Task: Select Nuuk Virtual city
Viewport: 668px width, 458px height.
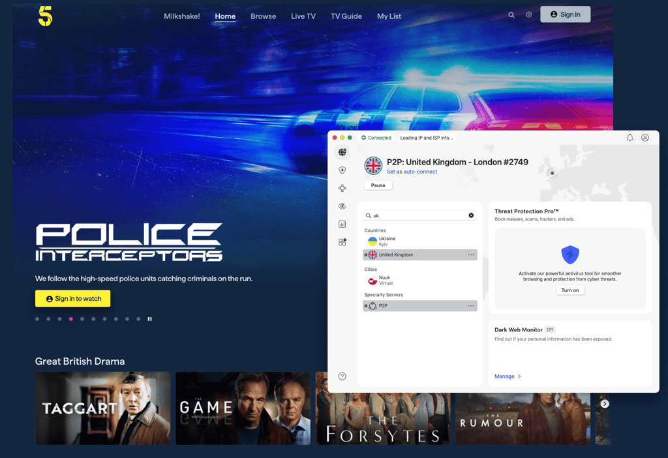Action: tap(419, 281)
